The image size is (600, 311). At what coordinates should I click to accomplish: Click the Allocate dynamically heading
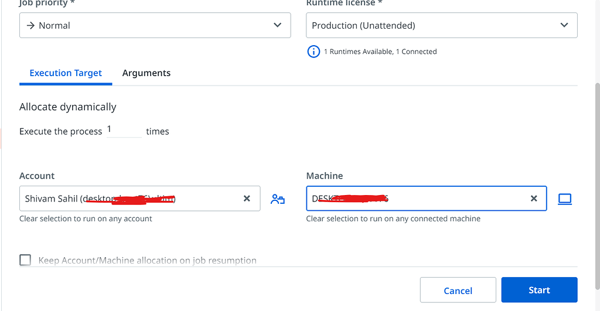click(x=68, y=107)
